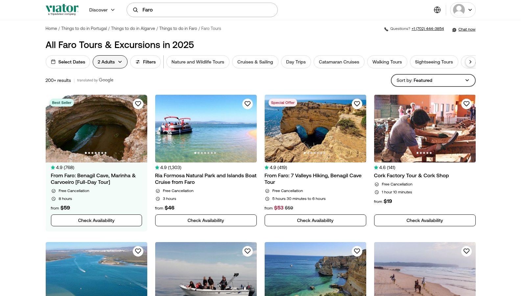Open language and currency globe icon
Screen dimensions: 526x296
click(437, 10)
